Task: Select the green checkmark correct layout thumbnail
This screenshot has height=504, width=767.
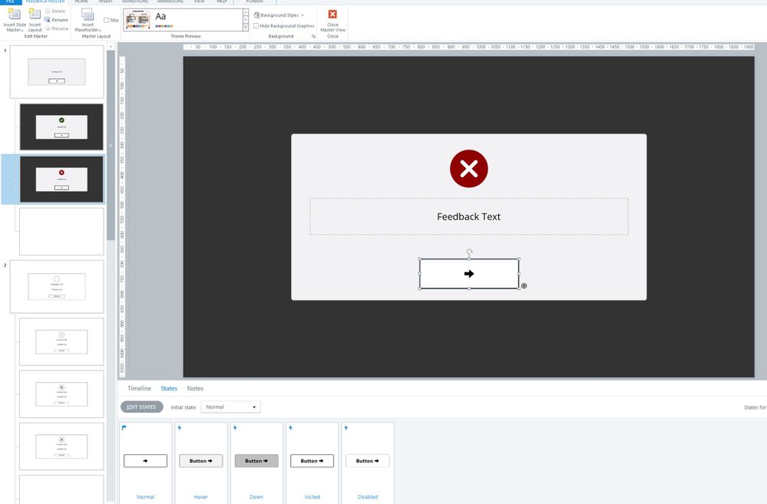Action: (x=61, y=127)
